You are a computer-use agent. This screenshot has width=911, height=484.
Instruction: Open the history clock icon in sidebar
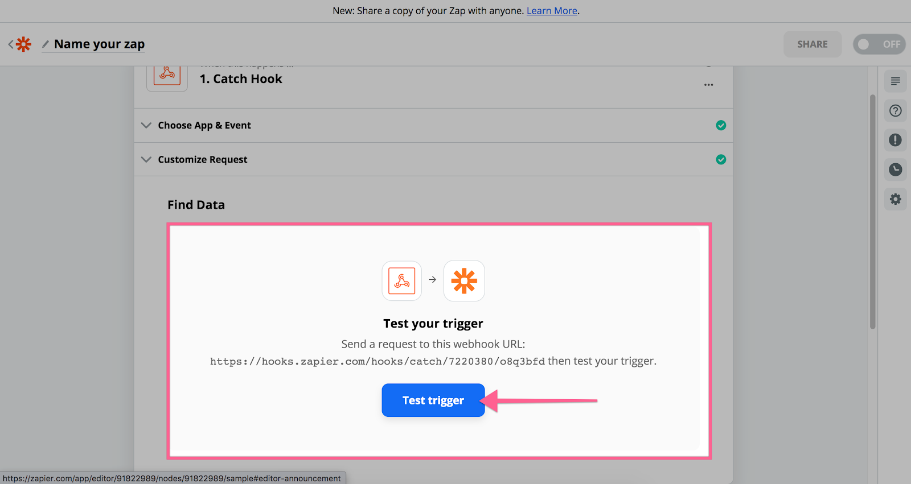(x=896, y=169)
